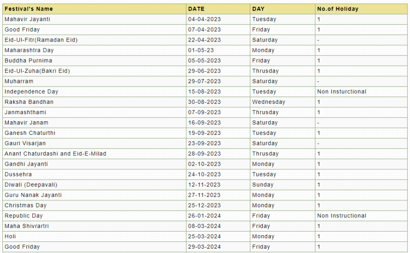Click the DAY column header

click(258, 9)
